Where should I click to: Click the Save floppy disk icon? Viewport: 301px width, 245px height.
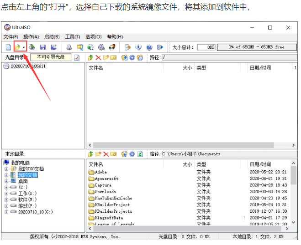tap(43, 47)
